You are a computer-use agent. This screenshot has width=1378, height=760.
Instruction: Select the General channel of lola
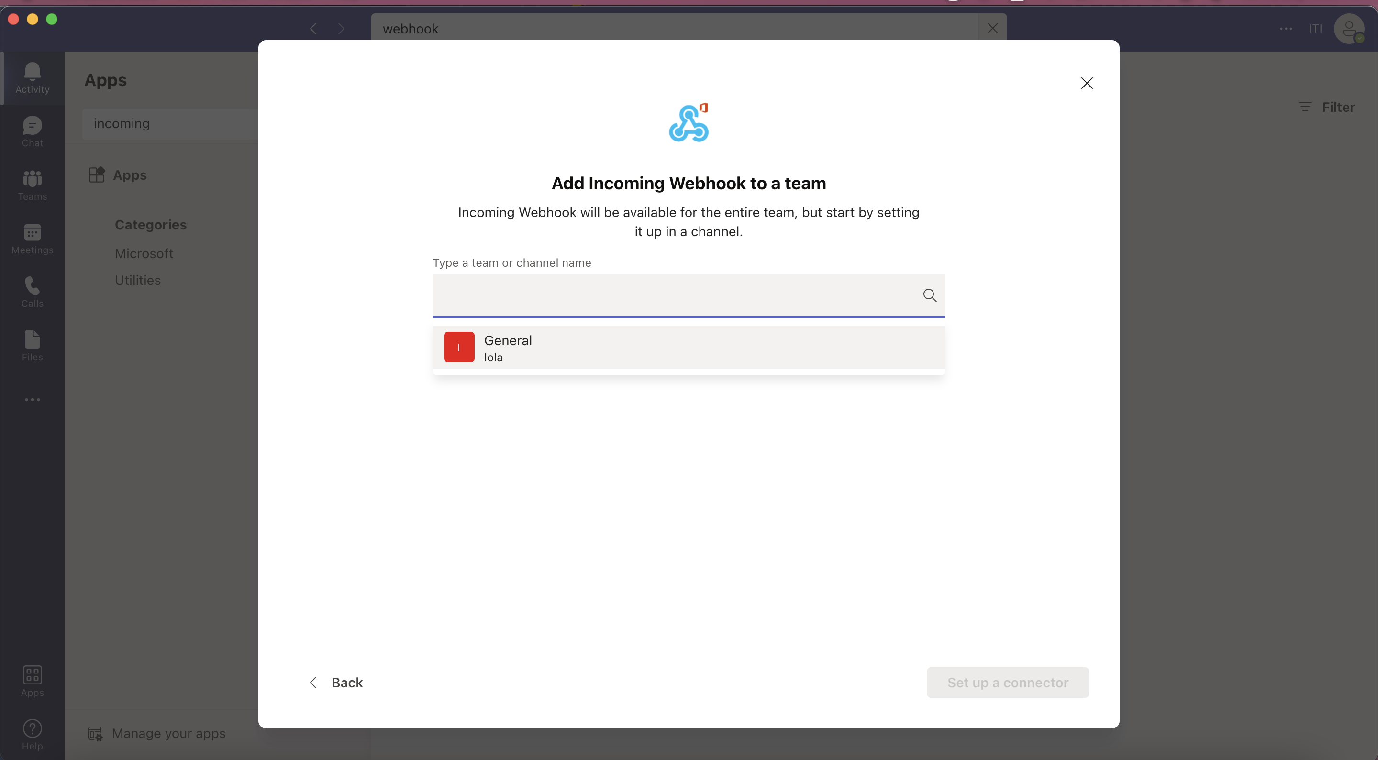(688, 347)
